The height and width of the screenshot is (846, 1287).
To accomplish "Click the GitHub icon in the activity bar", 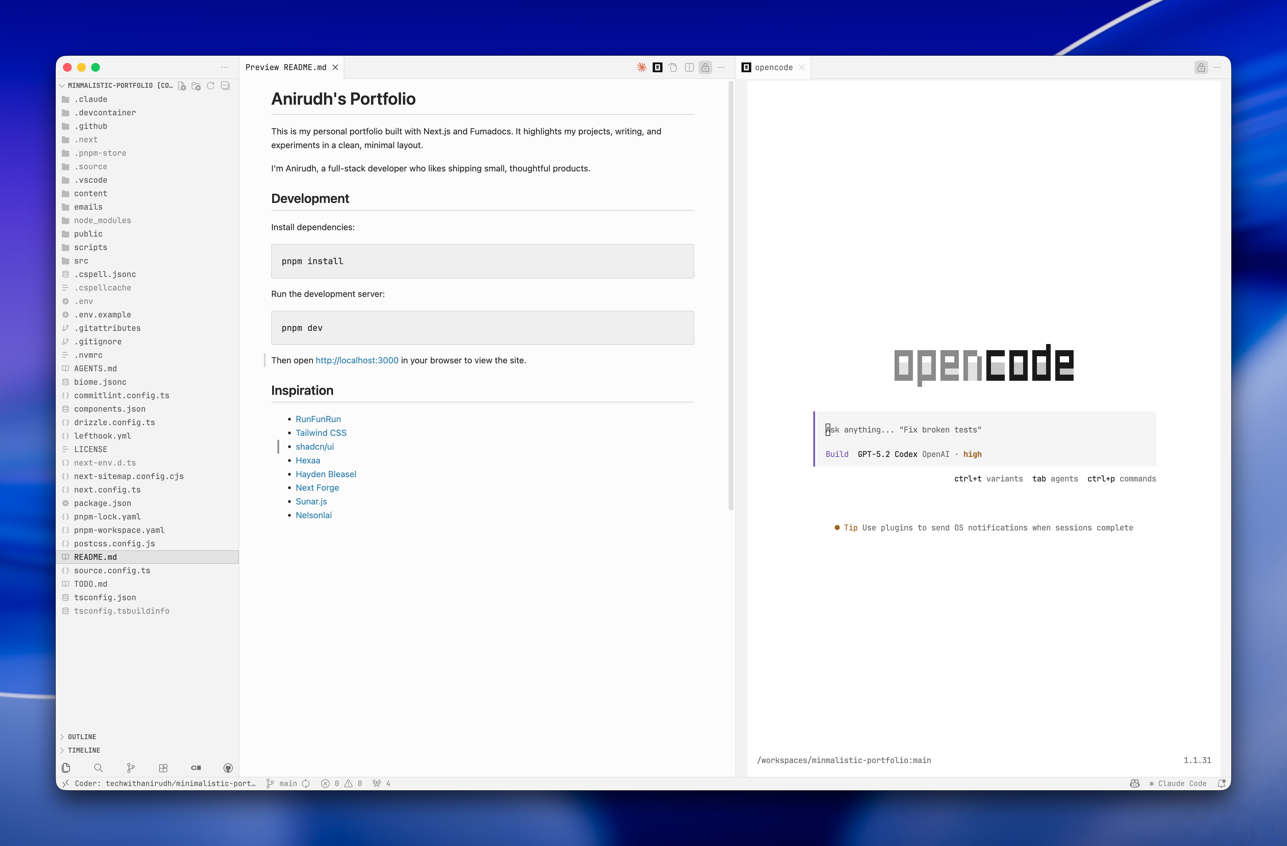I will 228,768.
